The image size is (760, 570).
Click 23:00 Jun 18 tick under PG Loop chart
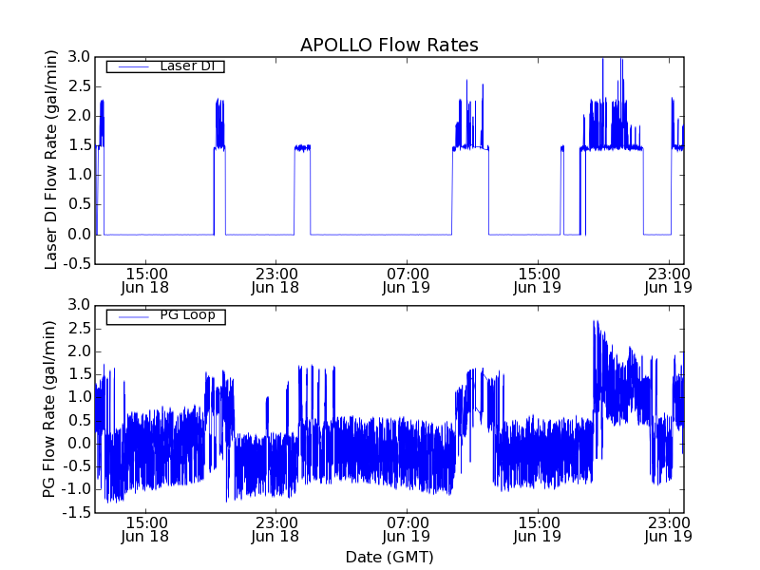pos(275,528)
